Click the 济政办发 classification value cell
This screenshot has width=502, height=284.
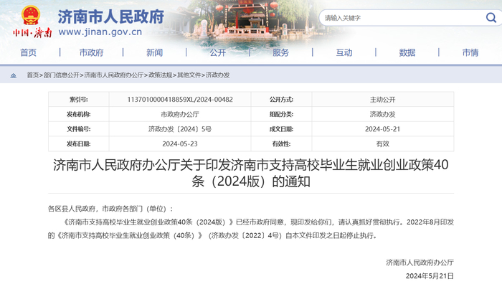tap(382, 114)
